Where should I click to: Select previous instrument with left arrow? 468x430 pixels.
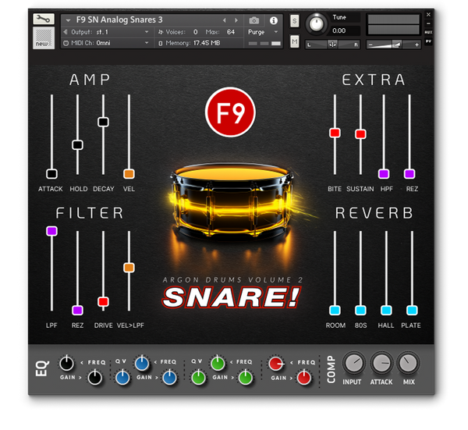click(224, 20)
